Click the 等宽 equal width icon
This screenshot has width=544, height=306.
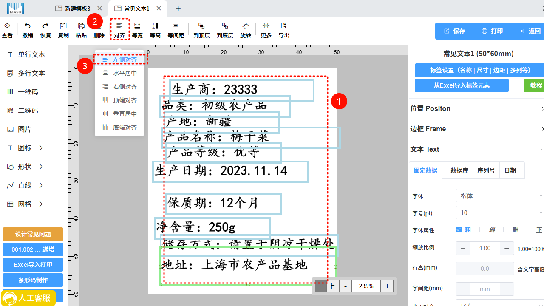137,26
